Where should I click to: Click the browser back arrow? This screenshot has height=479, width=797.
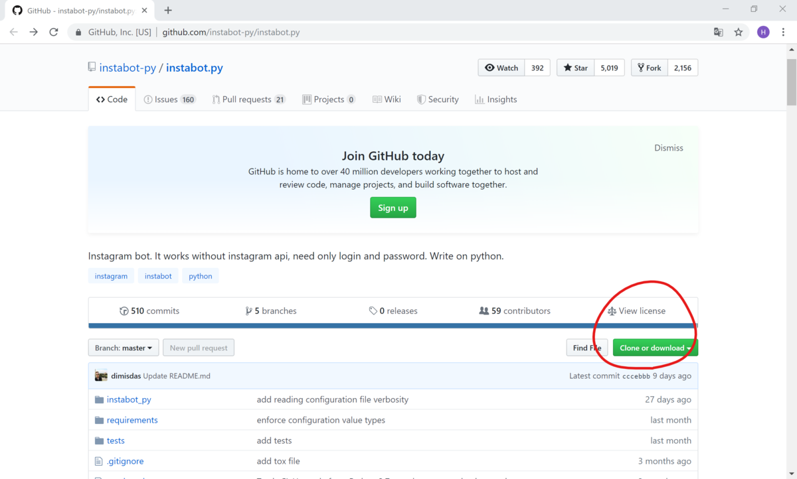tap(13, 32)
